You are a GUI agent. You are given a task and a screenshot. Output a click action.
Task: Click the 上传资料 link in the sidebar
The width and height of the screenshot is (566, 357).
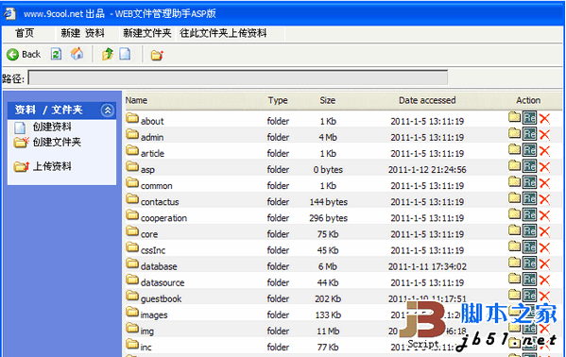pyautogui.click(x=52, y=166)
